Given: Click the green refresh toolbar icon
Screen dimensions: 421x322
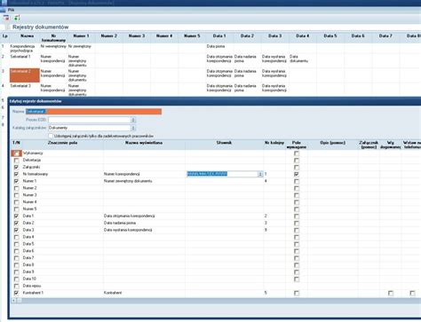Looking at the screenshot, I should pos(17,18).
